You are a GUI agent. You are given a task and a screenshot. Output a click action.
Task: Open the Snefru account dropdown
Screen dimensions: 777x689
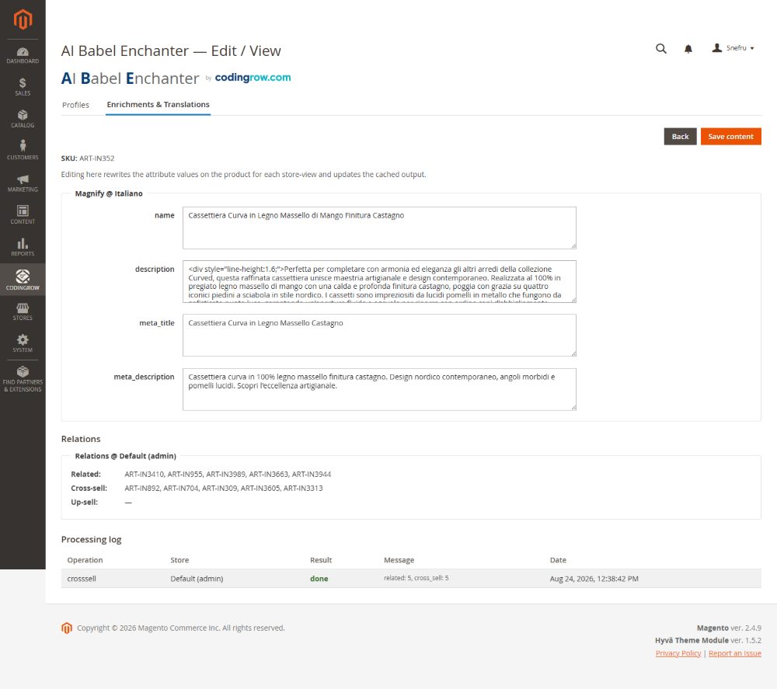pos(733,48)
